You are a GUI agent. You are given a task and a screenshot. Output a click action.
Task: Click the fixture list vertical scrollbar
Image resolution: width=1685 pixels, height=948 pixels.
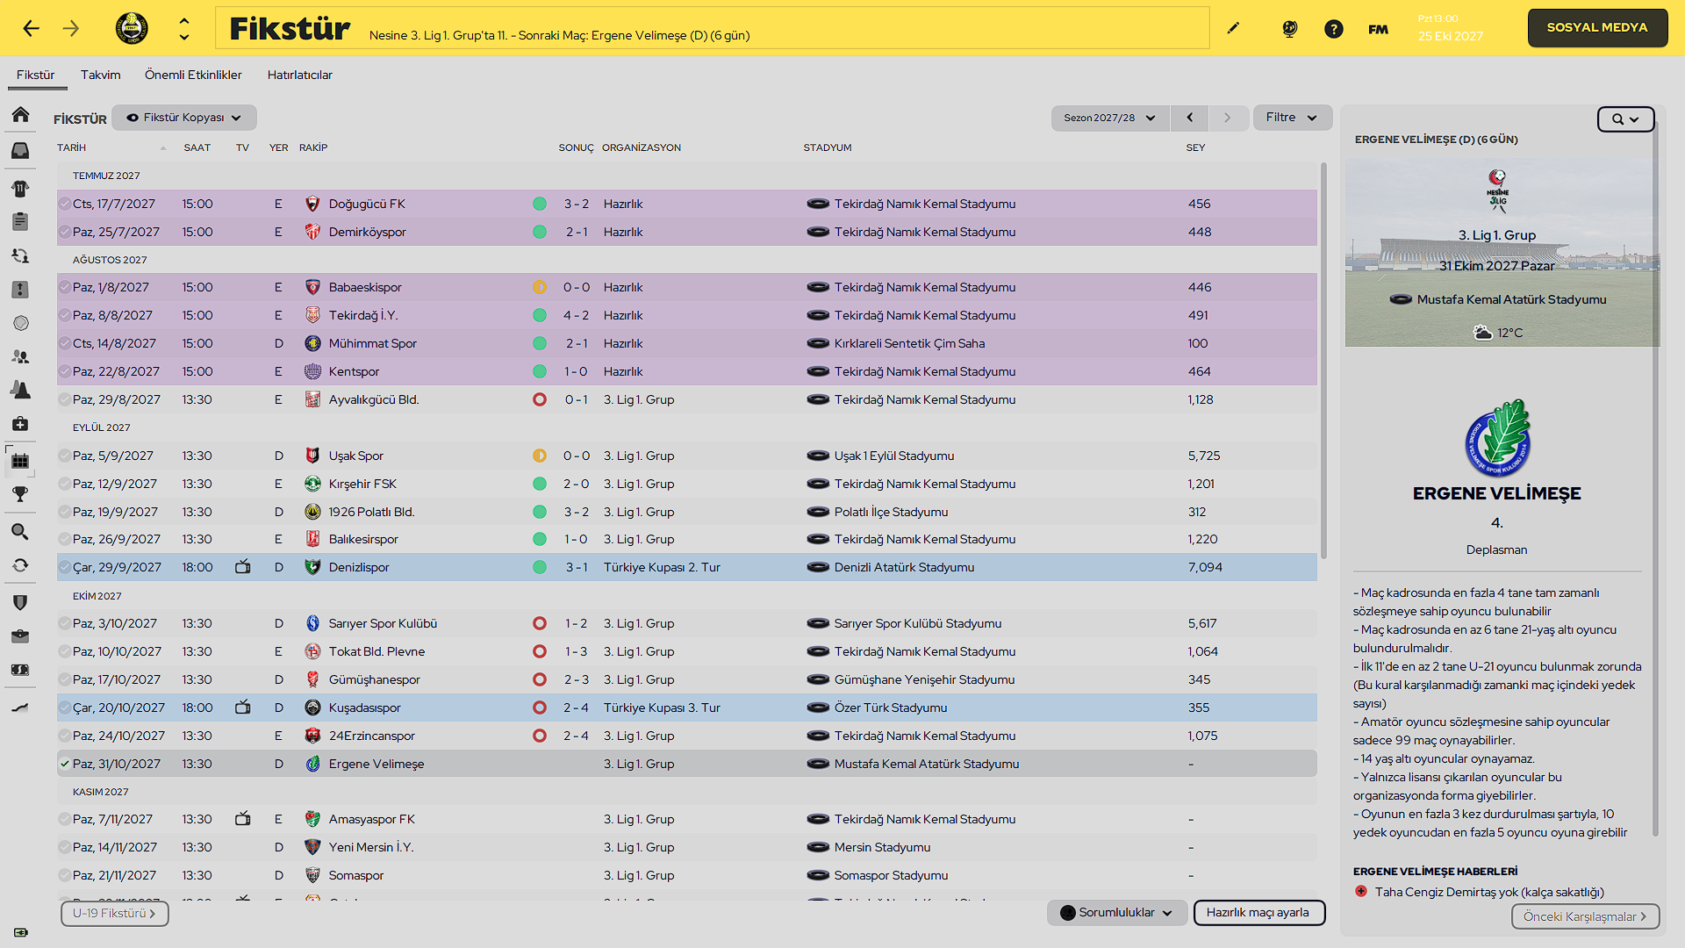tap(1323, 360)
